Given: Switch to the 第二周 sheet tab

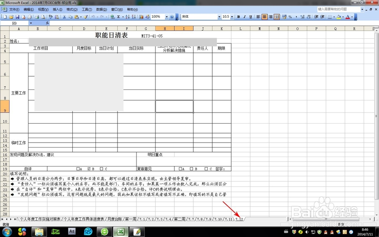Looking at the screenshot, I should [x=180, y=219].
